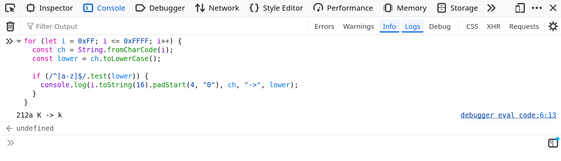Viewport: 561px width, 161px height.
Task: Switch to multi-line editor mode icon
Action: [553, 143]
